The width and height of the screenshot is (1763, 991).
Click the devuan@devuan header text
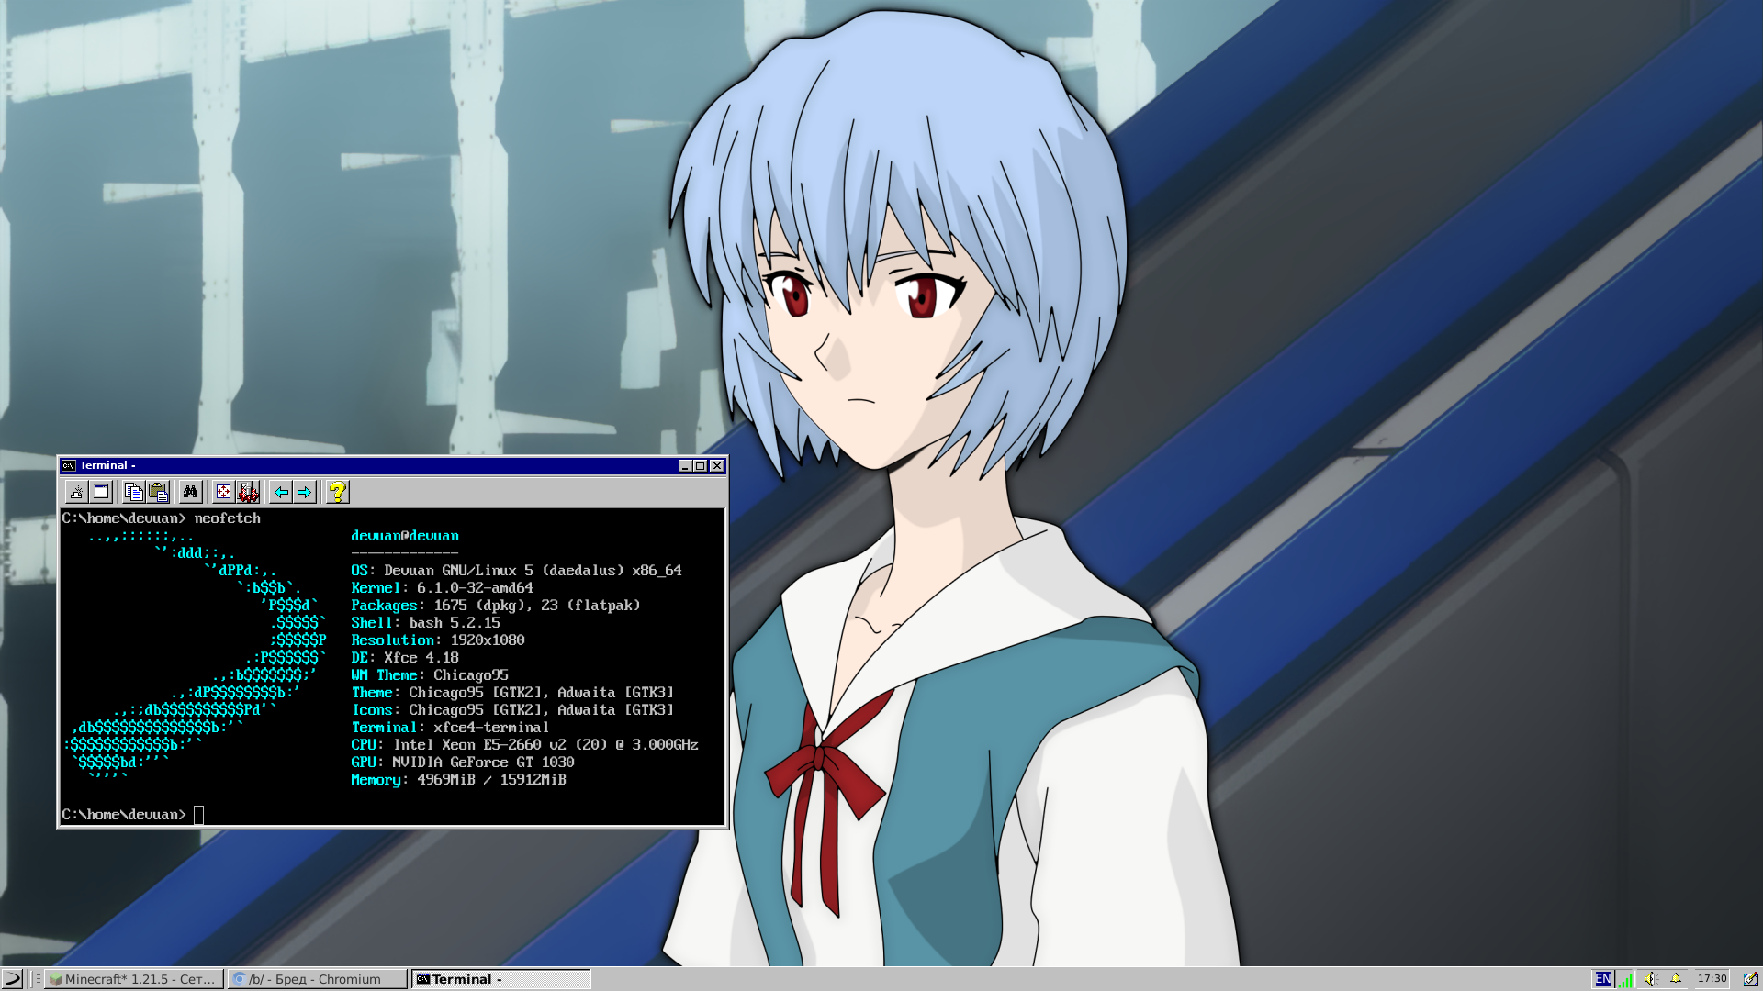point(405,536)
